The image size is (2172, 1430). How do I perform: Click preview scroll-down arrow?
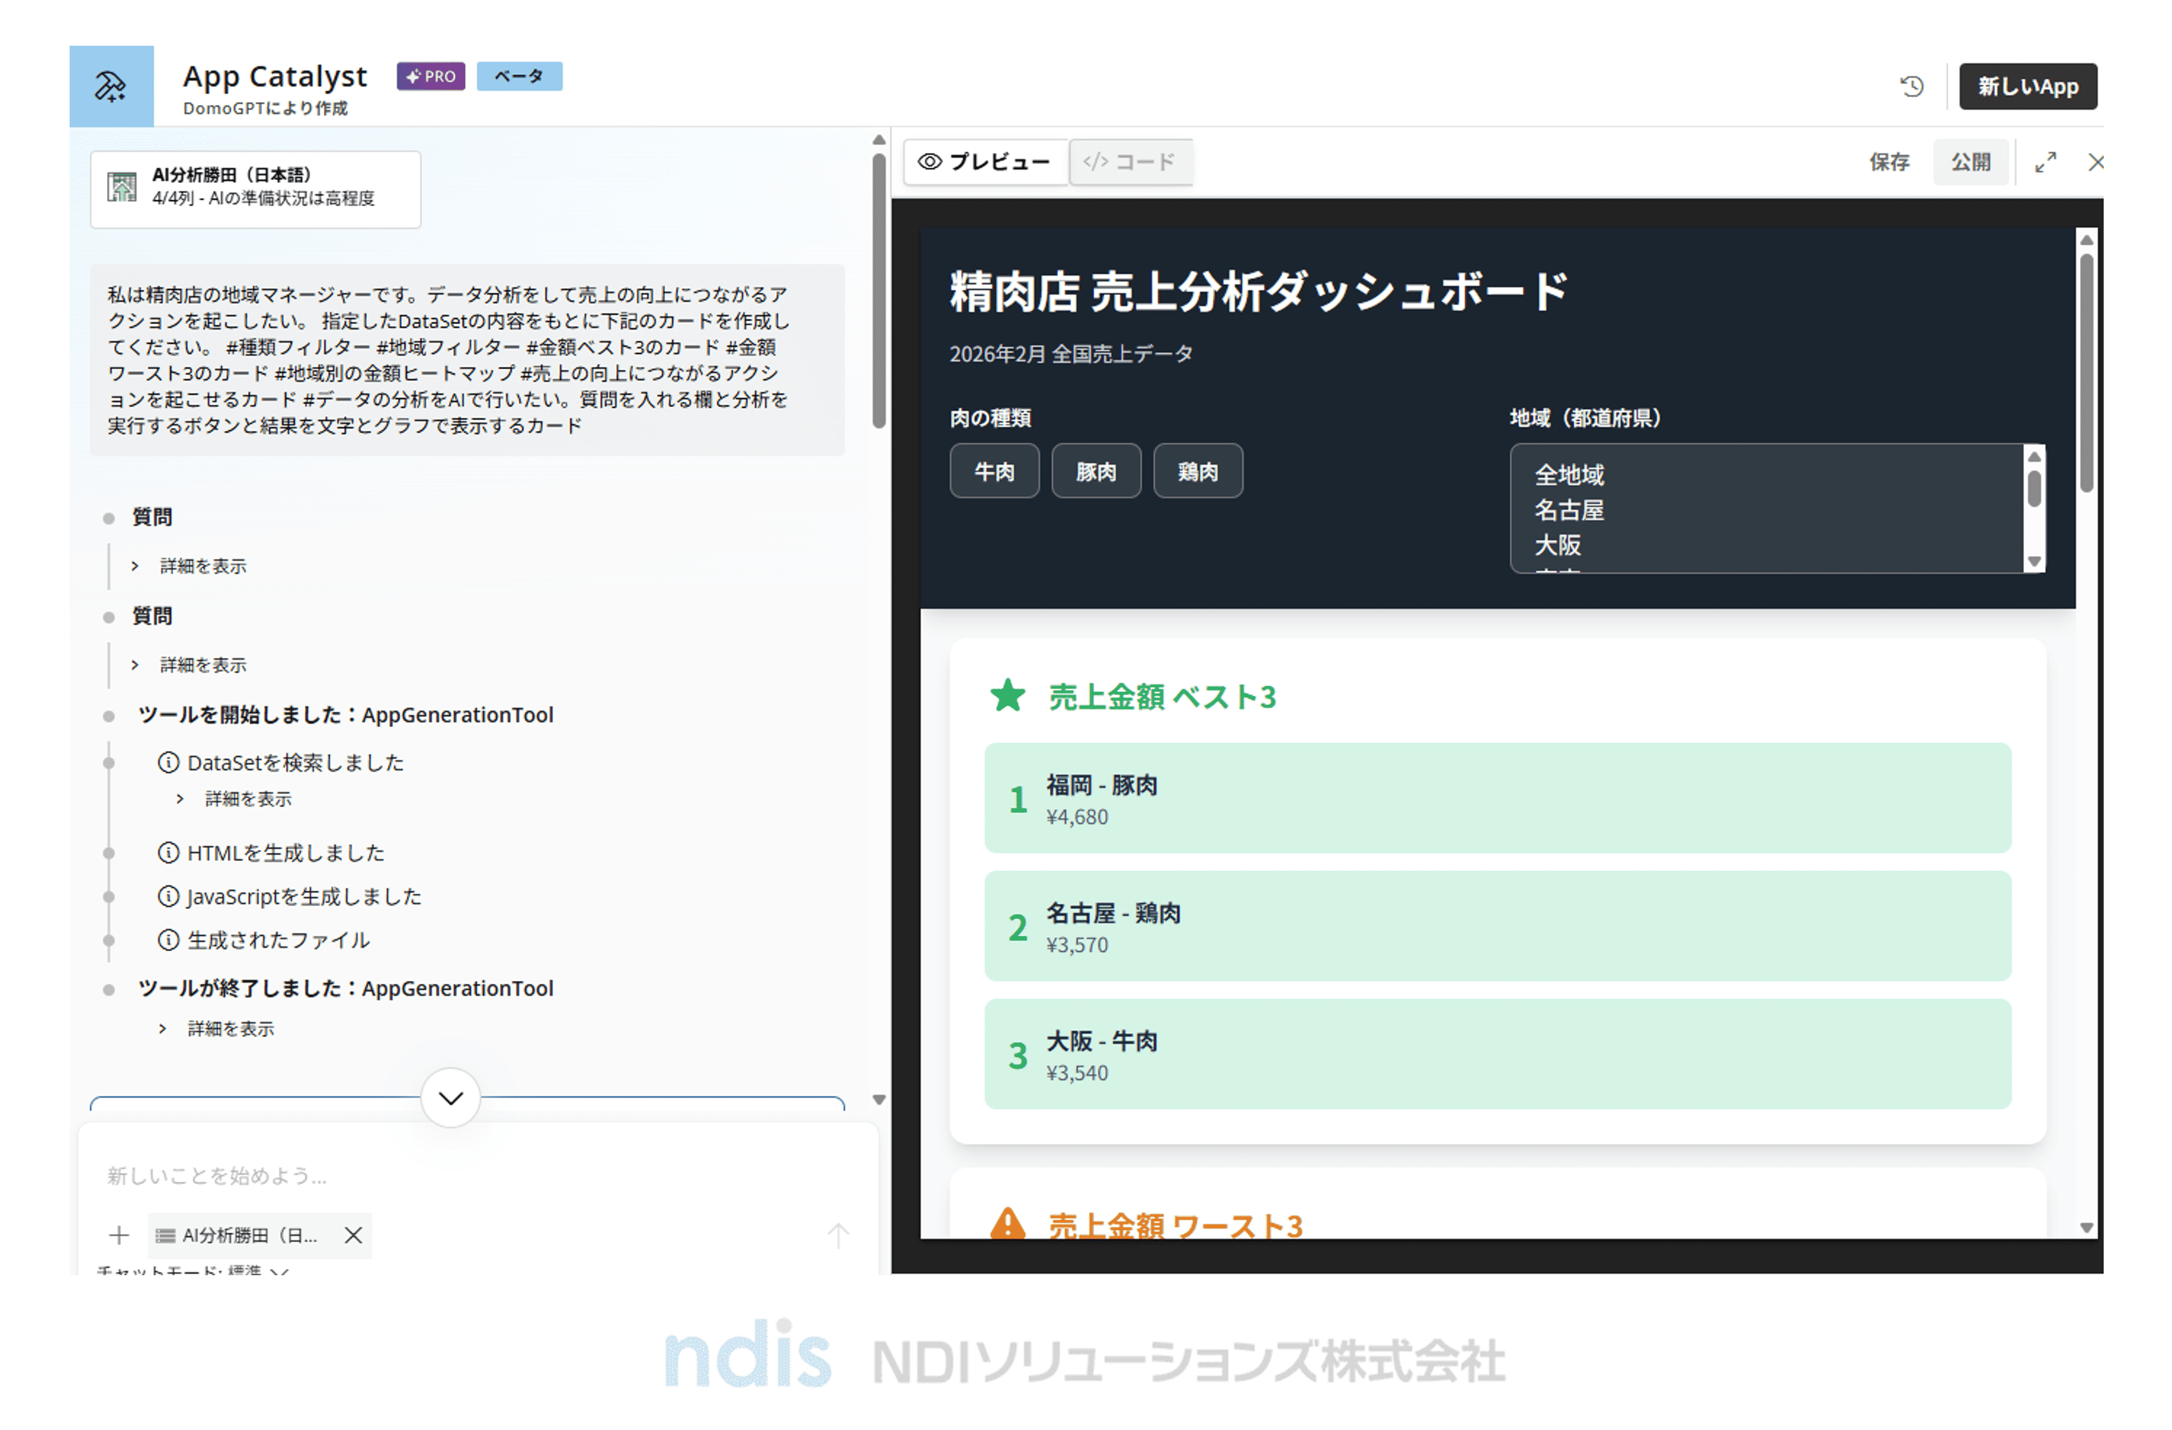(2086, 1228)
